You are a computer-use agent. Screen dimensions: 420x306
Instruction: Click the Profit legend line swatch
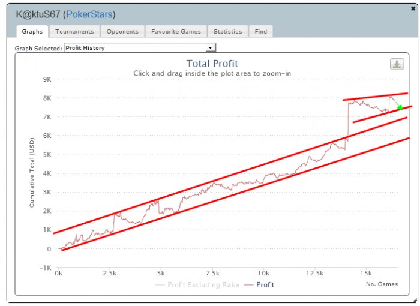coord(248,285)
